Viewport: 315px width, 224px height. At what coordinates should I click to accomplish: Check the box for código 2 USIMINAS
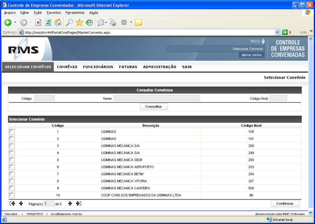pyautogui.click(x=12, y=139)
